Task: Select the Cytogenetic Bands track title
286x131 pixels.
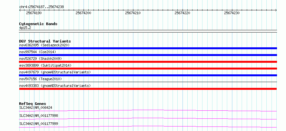Action: click(x=38, y=24)
